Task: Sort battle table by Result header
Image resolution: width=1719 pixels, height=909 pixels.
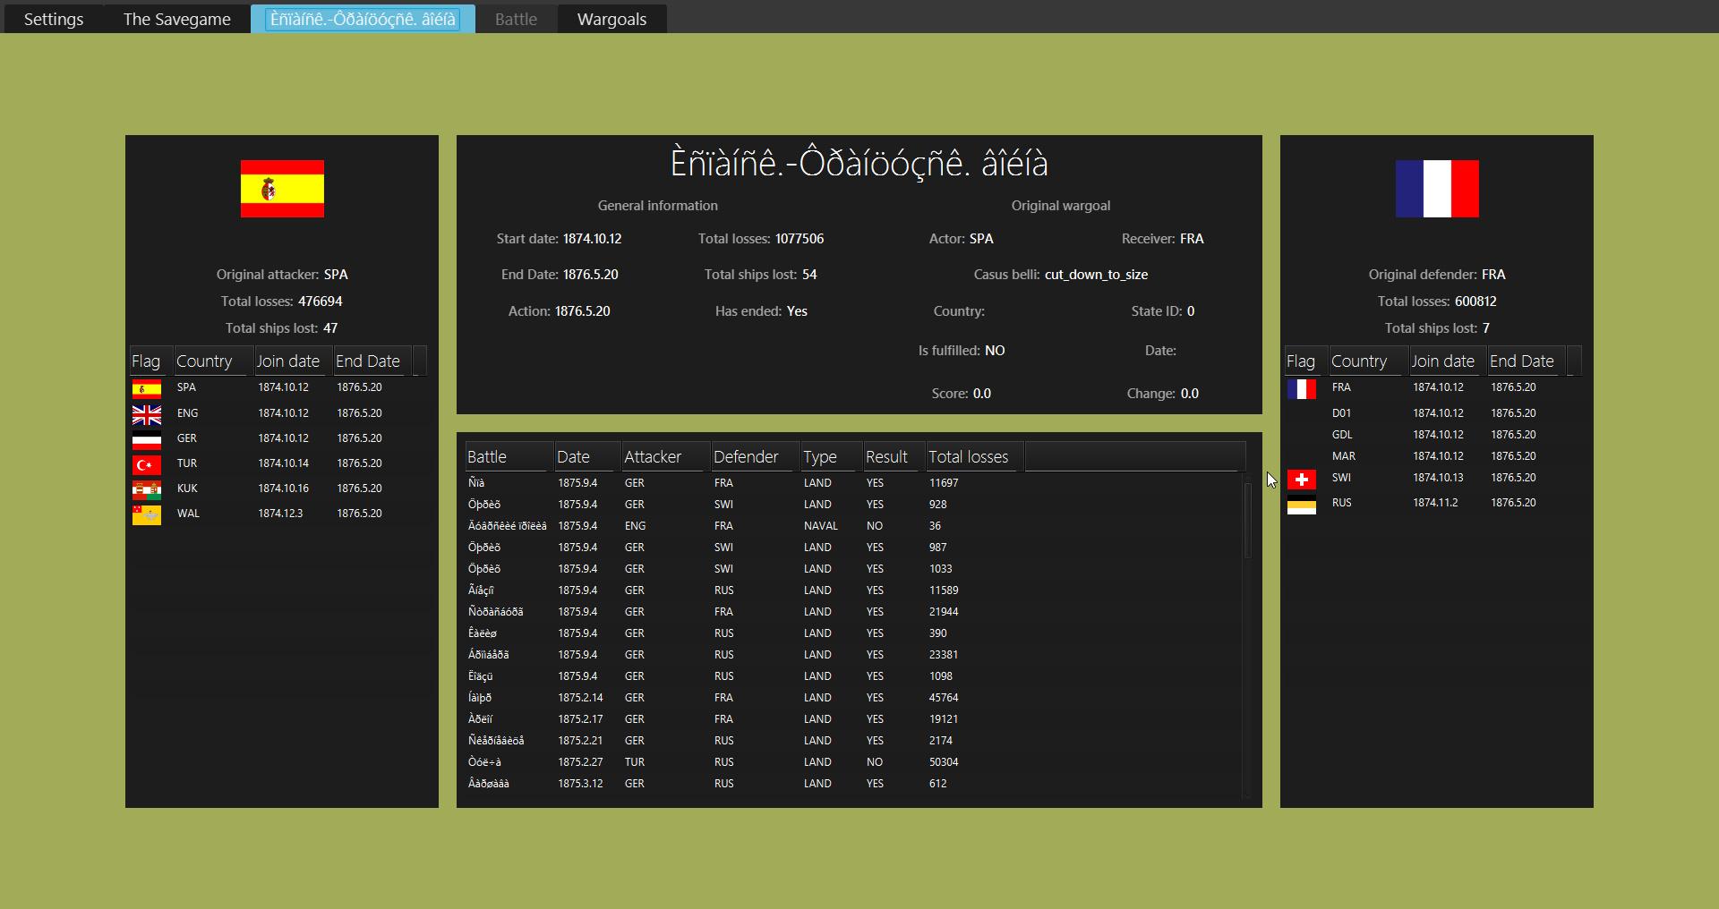Action: point(886,456)
